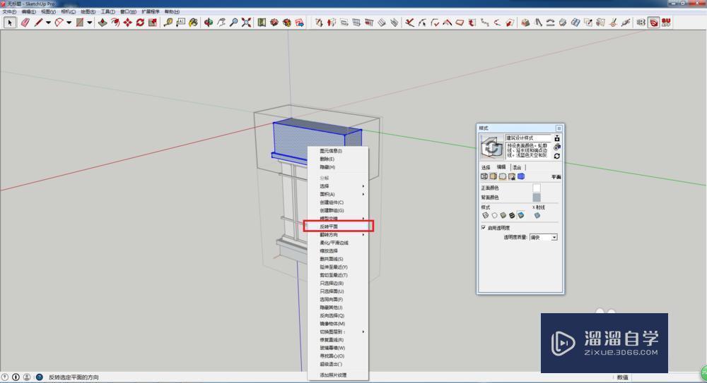707x383 pixels.
Task: Click the Zoom Extents tool
Action: click(246, 22)
